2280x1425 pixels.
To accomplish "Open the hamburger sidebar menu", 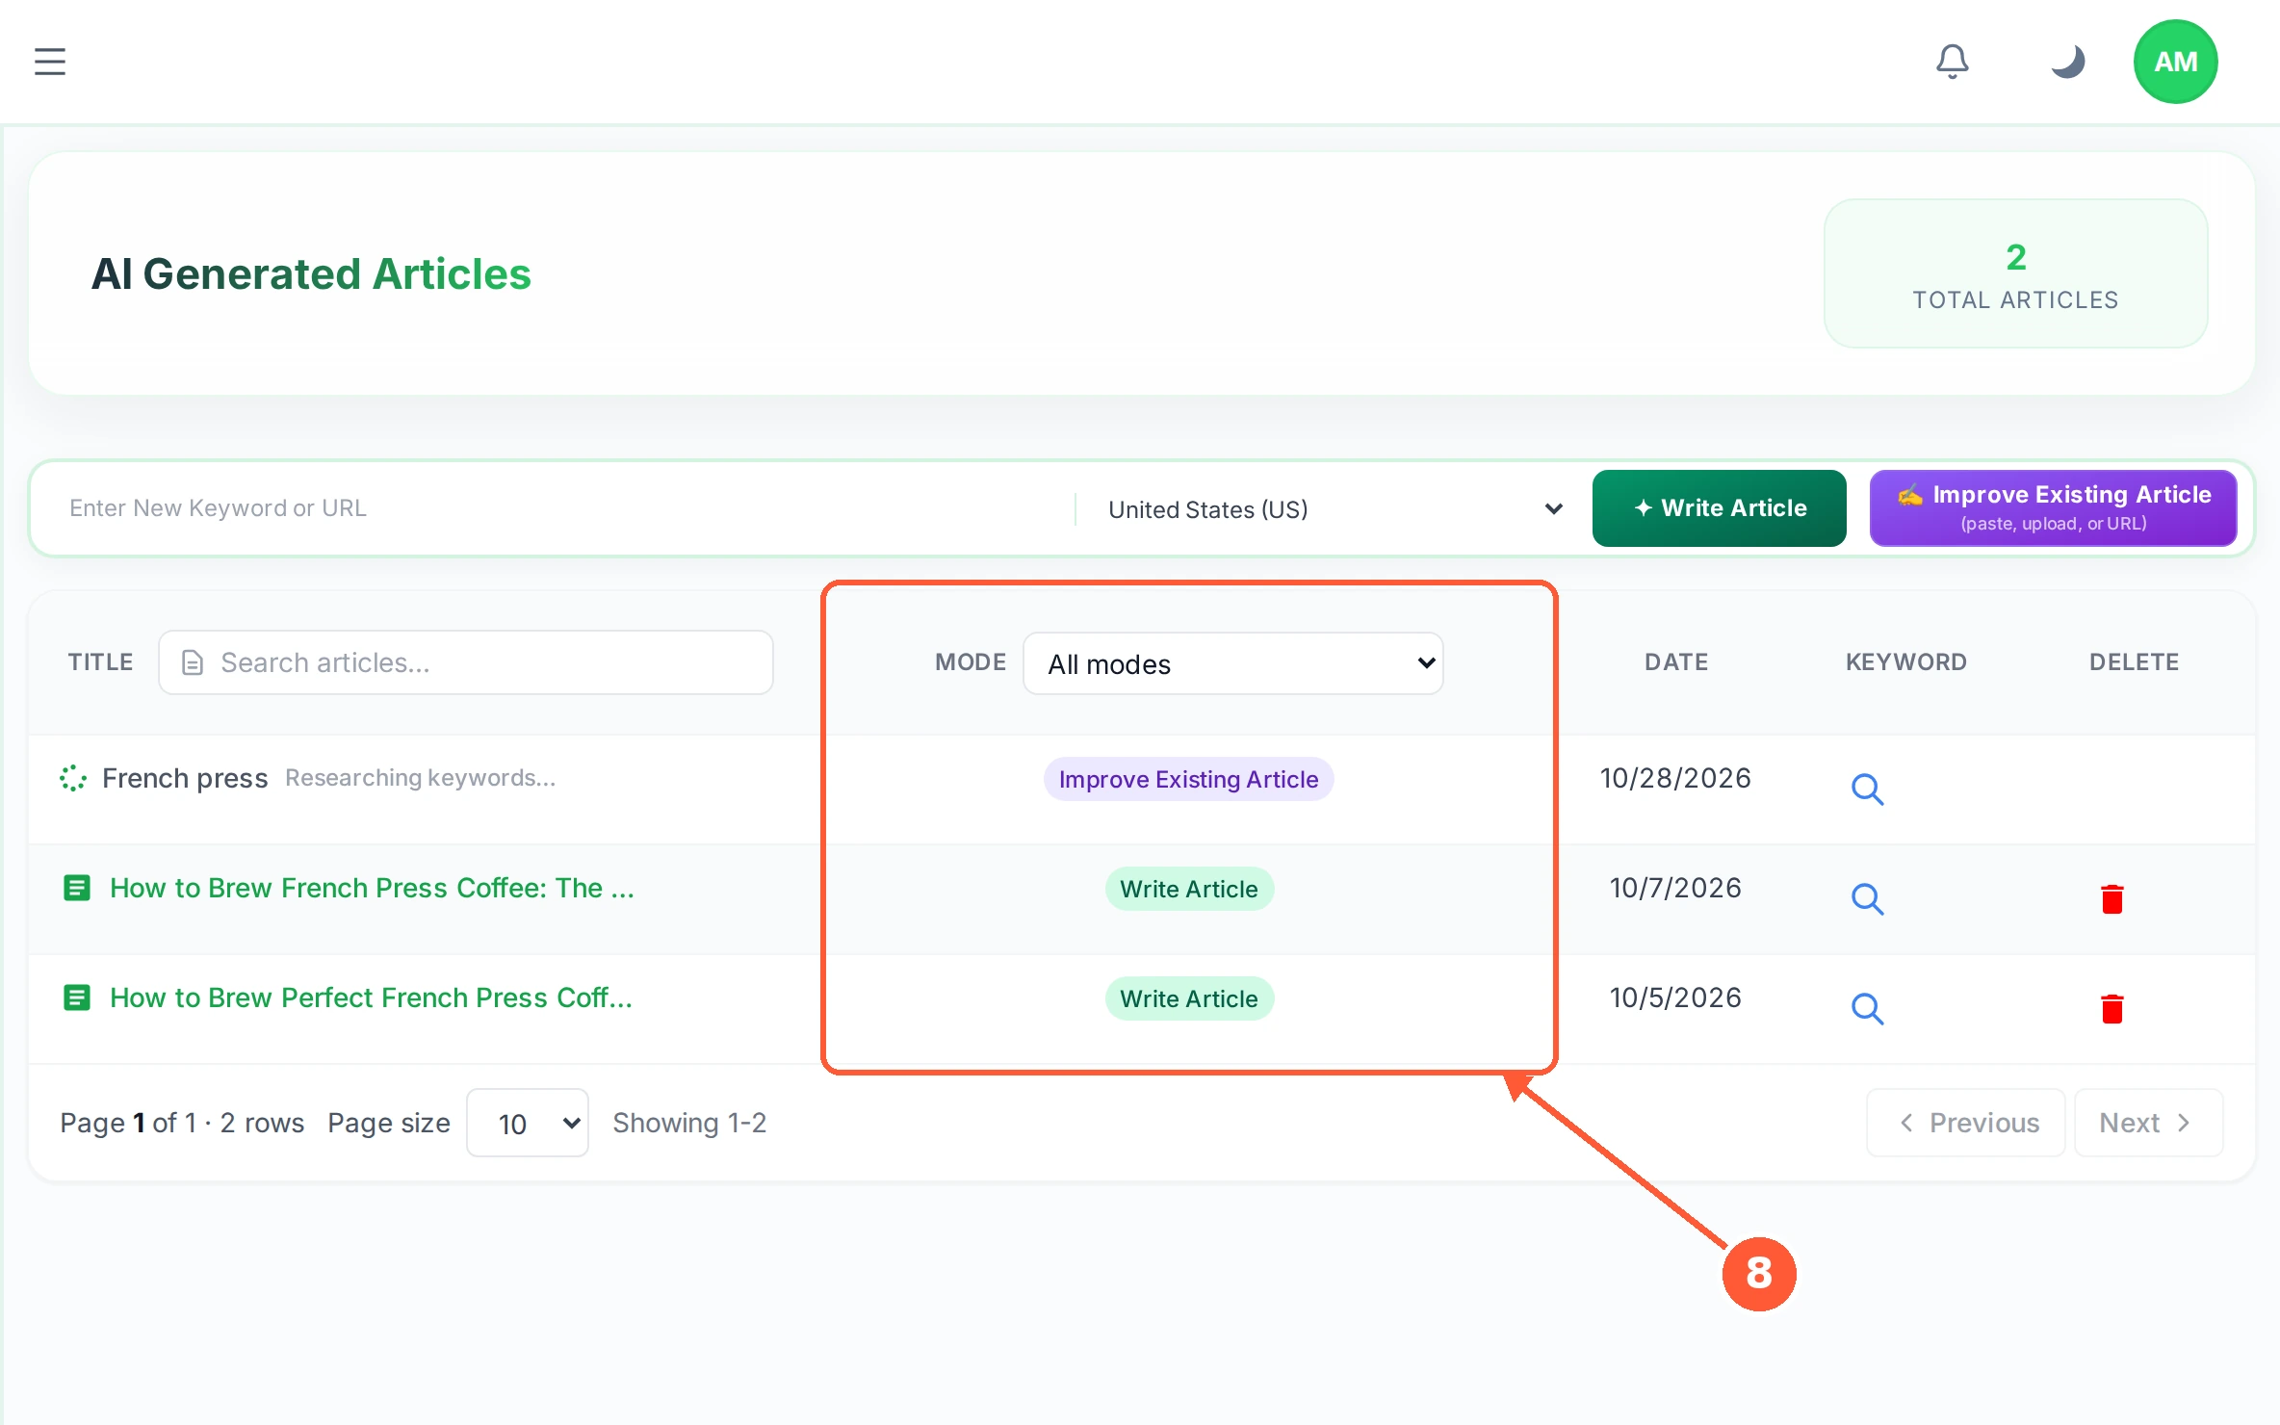I will tap(50, 62).
